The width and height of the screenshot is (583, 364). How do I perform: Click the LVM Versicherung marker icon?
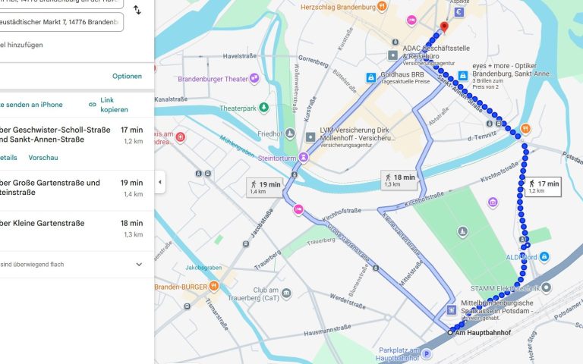(310, 137)
